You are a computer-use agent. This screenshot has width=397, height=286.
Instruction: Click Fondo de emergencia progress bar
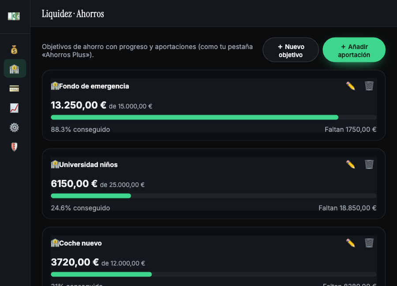click(213, 117)
